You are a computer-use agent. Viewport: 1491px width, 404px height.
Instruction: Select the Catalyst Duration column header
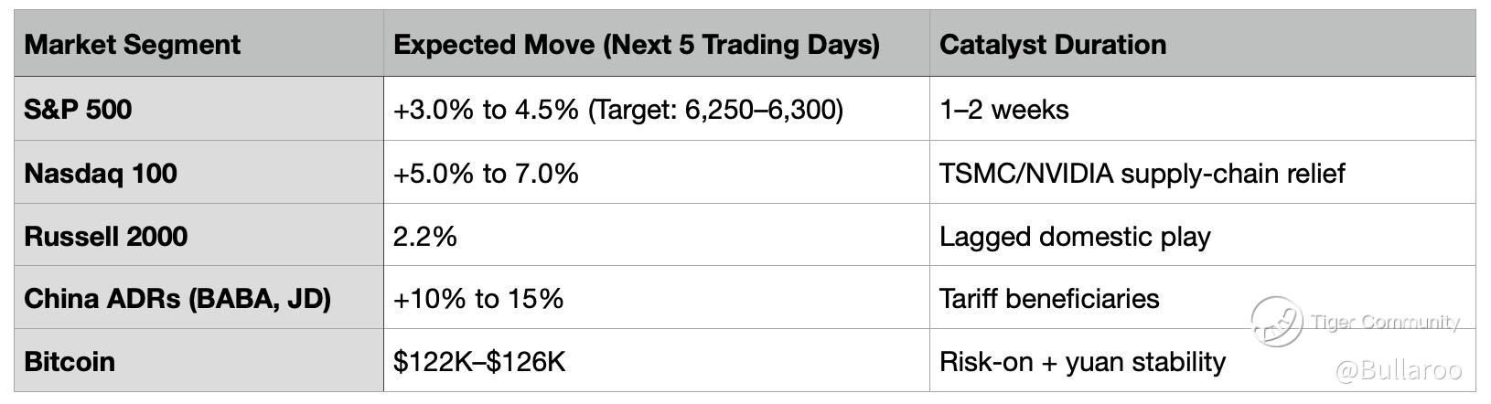1053,45
